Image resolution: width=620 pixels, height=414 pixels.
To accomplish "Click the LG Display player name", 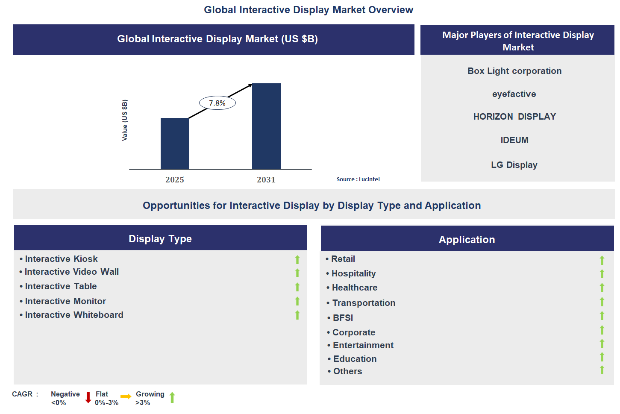I will point(514,165).
